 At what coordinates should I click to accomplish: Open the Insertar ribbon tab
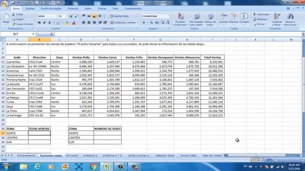(30, 9)
